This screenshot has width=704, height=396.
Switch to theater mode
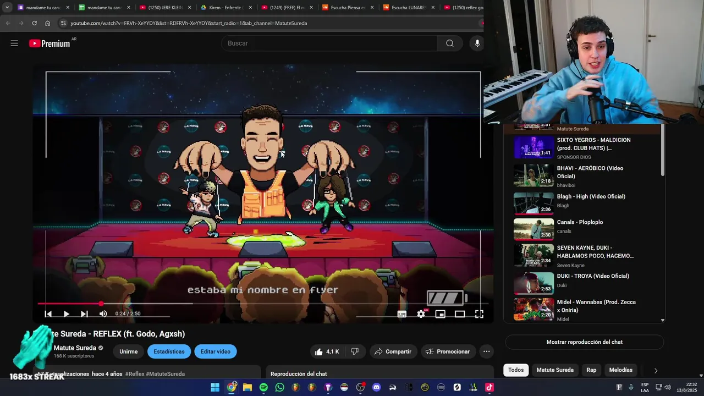460,313
